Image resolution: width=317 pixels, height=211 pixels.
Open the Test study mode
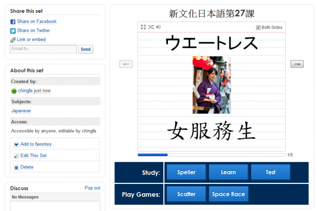tap(270, 172)
